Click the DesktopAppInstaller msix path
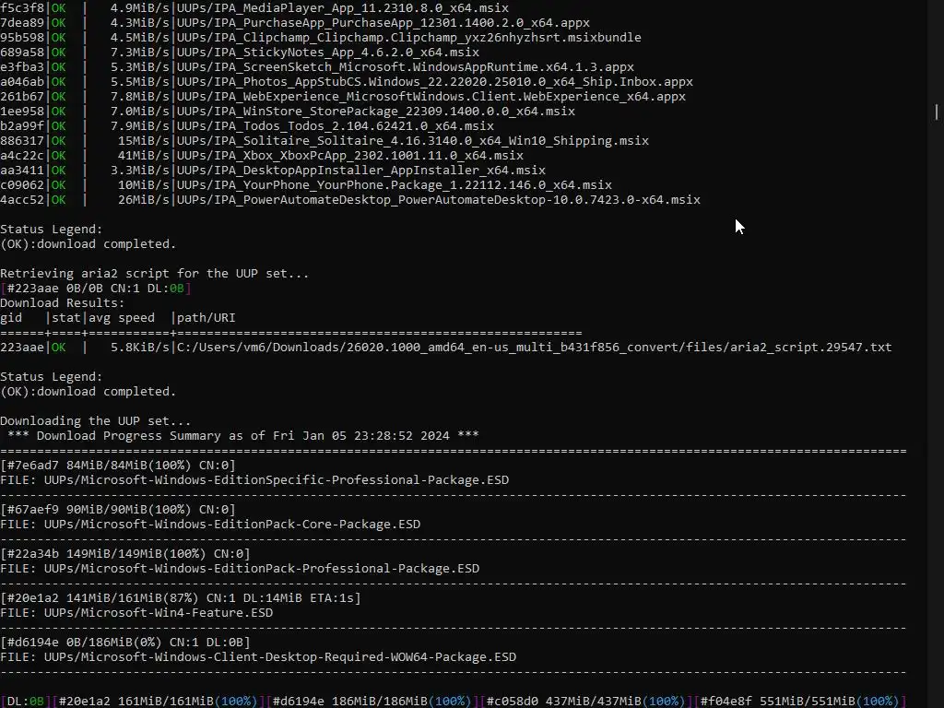 360,171
